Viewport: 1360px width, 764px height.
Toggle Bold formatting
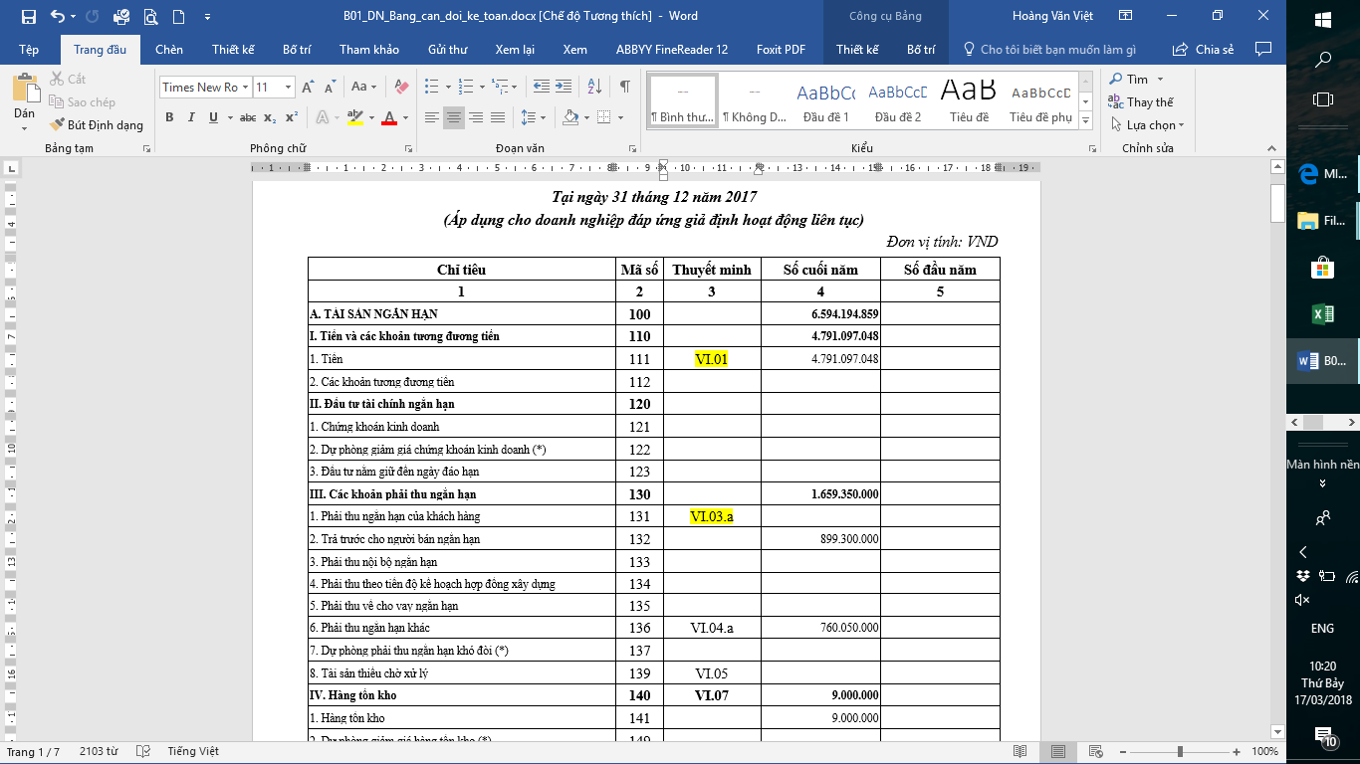169,117
